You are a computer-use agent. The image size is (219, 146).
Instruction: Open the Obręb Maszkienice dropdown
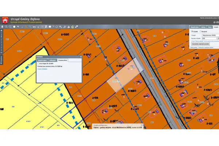click(x=211, y=35)
